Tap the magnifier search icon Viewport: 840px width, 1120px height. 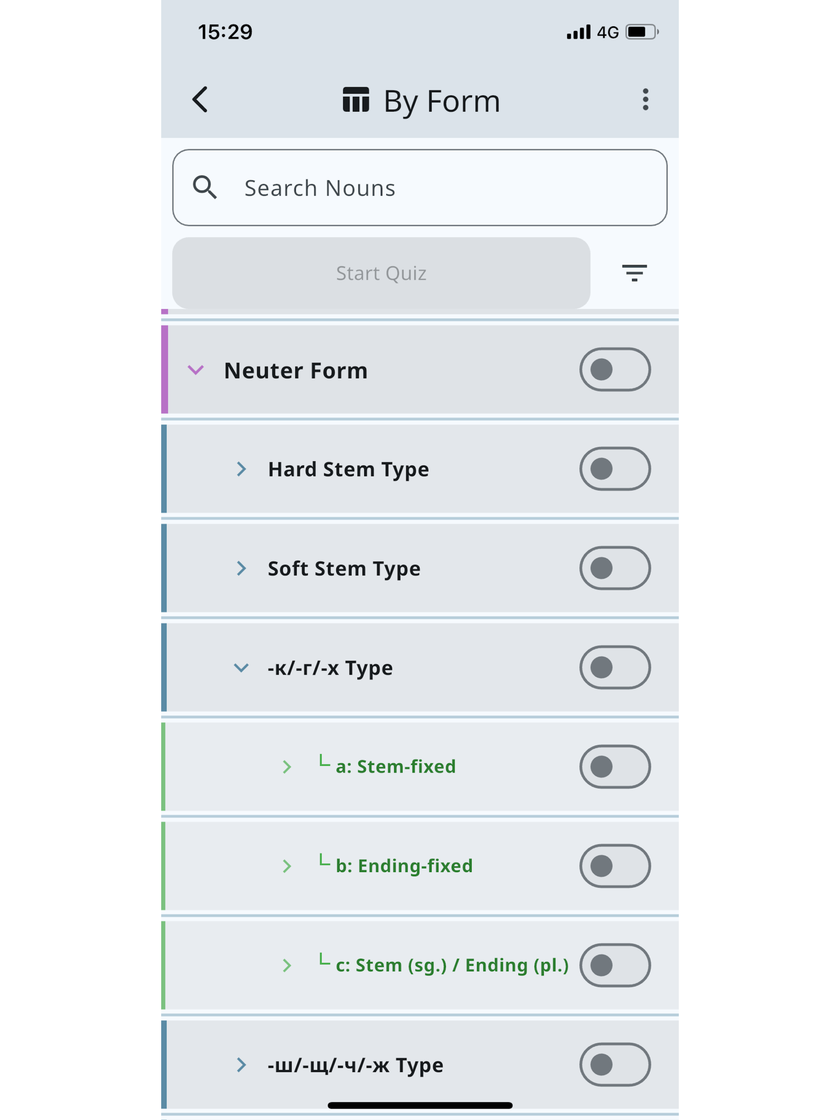205,187
